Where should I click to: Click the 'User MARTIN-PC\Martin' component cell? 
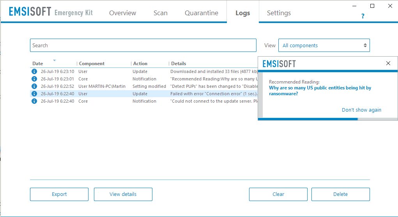[102, 86]
